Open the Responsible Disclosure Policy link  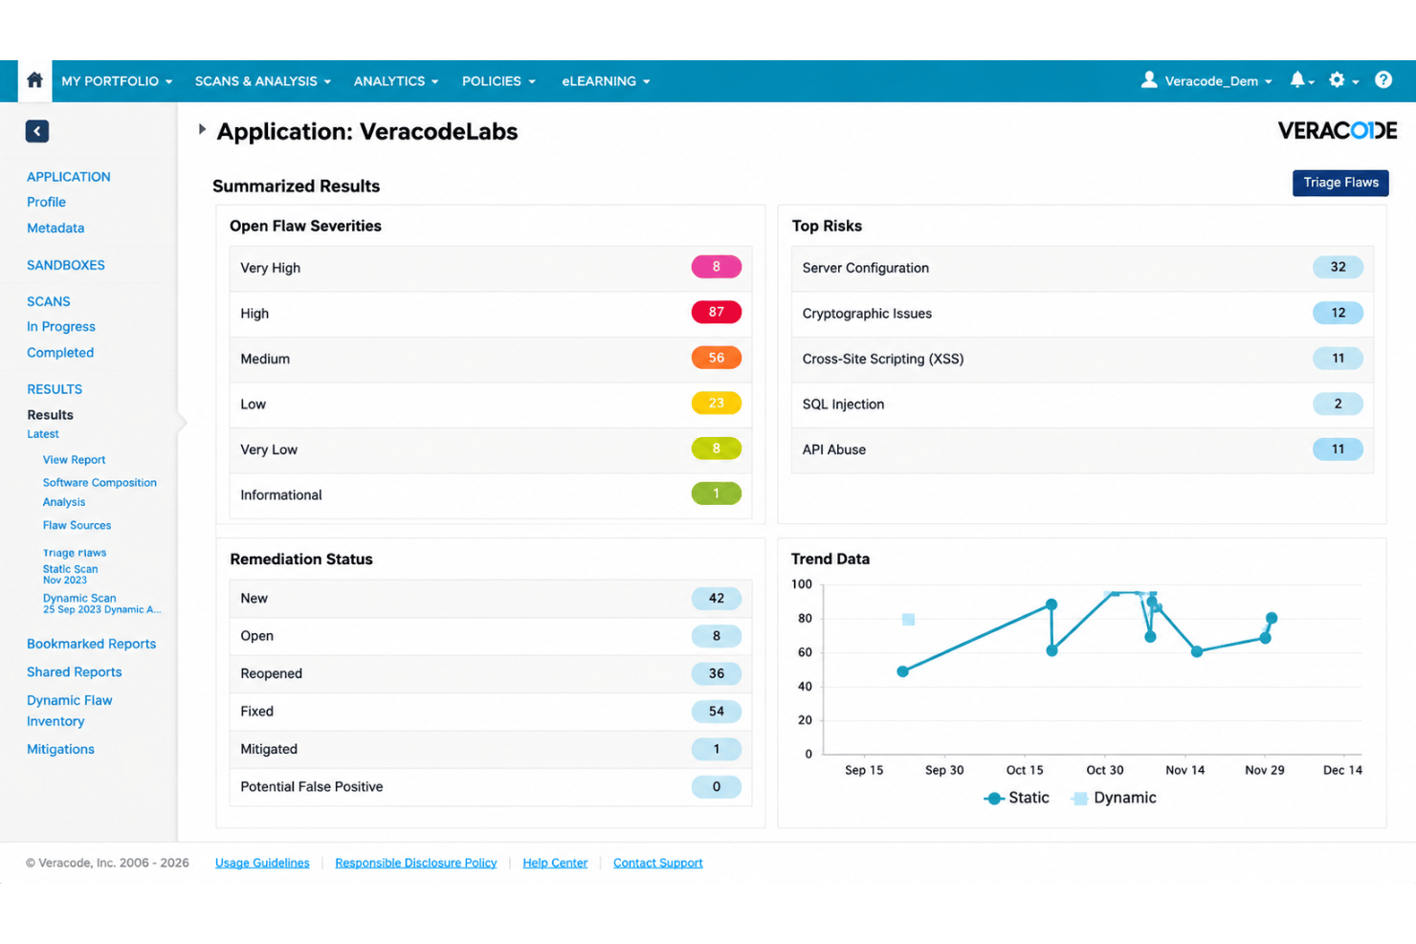(416, 863)
